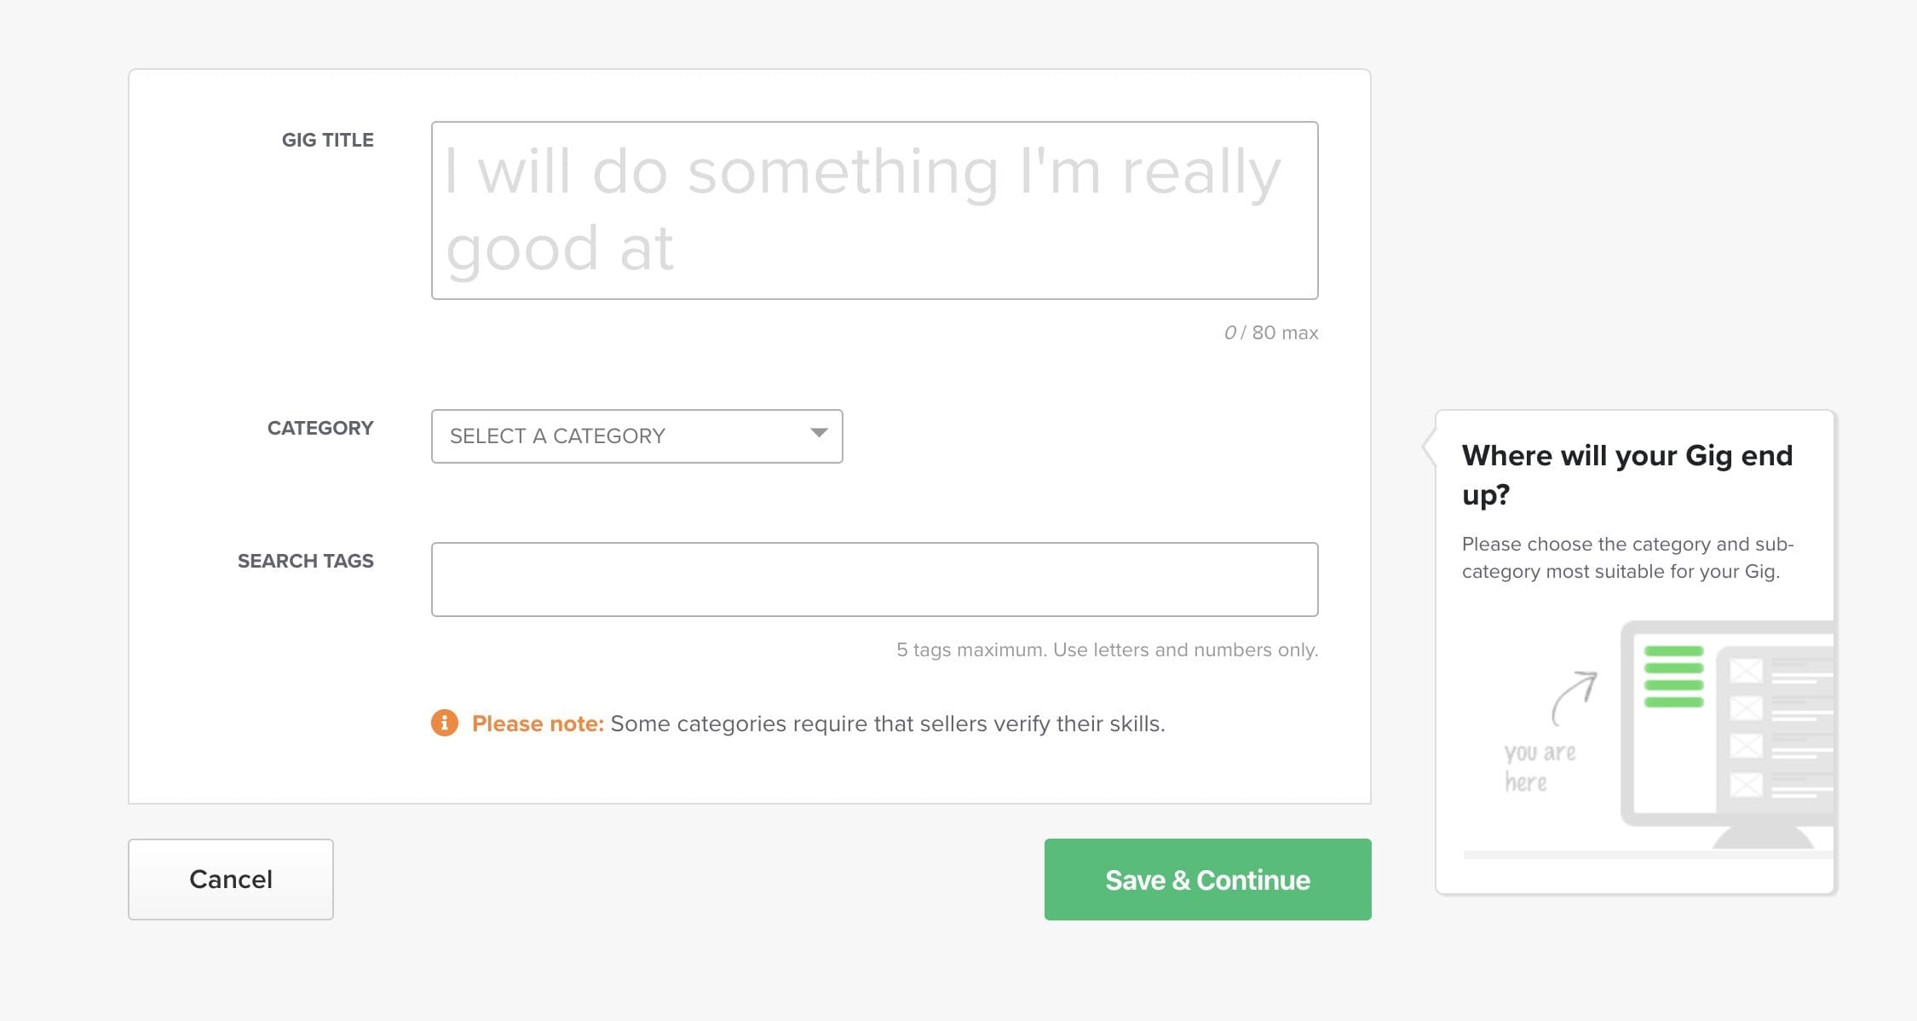Click the tip description about category and sub-category
1917x1021 pixels.
point(1627,557)
